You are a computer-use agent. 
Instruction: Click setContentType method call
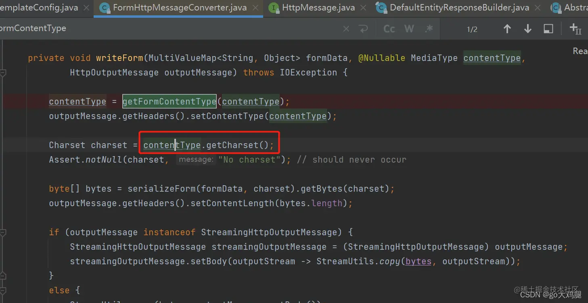point(227,116)
